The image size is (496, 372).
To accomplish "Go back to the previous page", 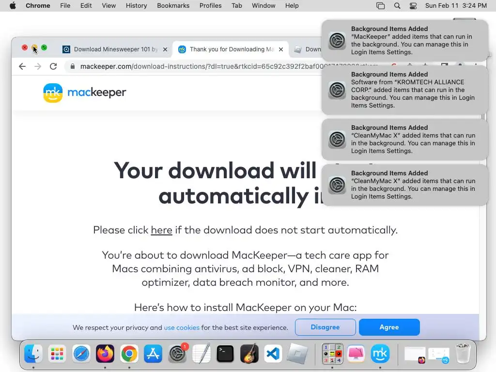I will click(22, 66).
